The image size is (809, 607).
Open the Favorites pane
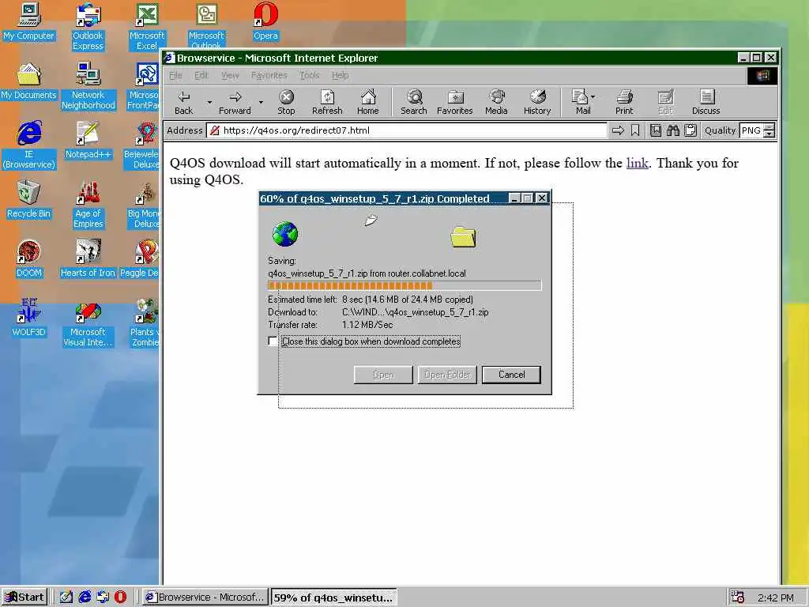[454, 102]
